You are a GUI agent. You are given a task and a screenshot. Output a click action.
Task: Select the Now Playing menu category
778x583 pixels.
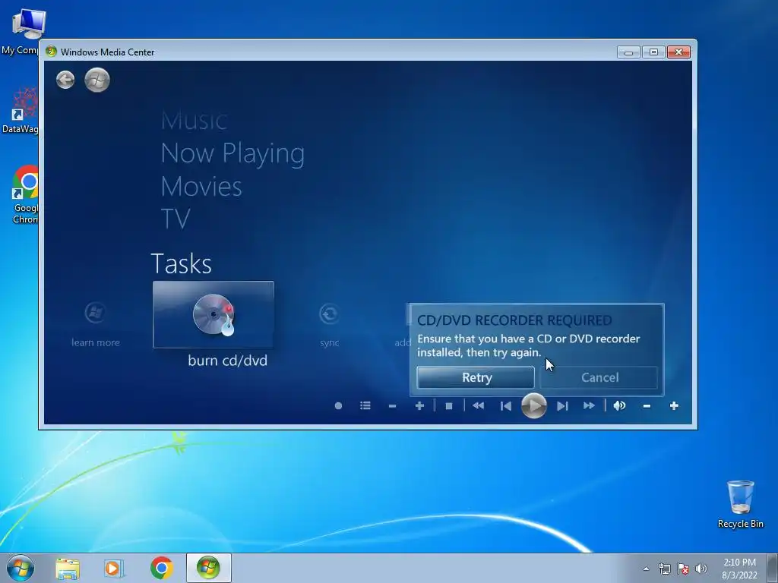point(232,153)
